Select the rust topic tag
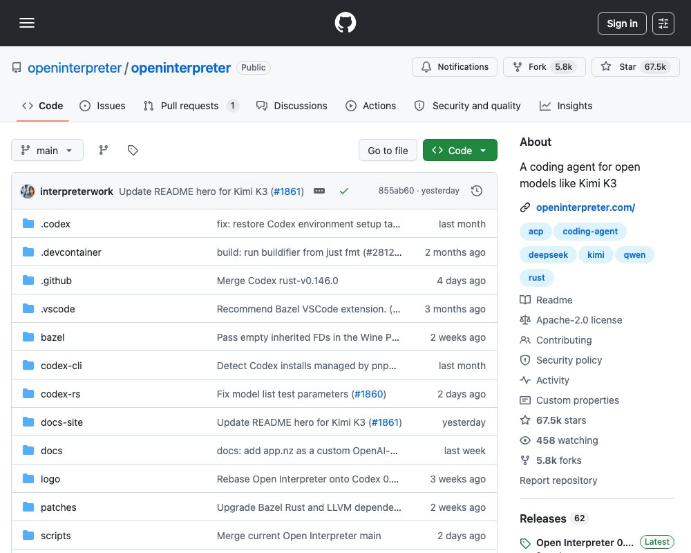The image size is (691, 553). tap(537, 278)
